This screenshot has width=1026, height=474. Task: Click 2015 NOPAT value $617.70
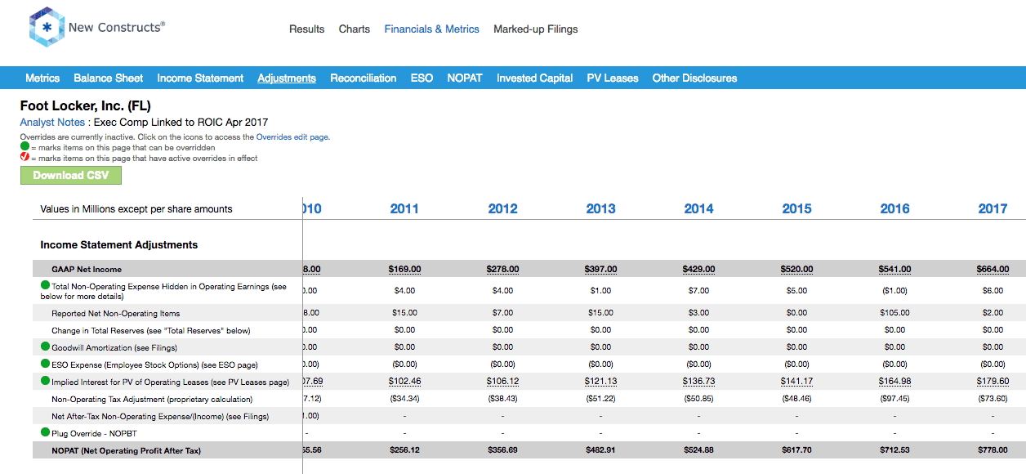coord(796,450)
